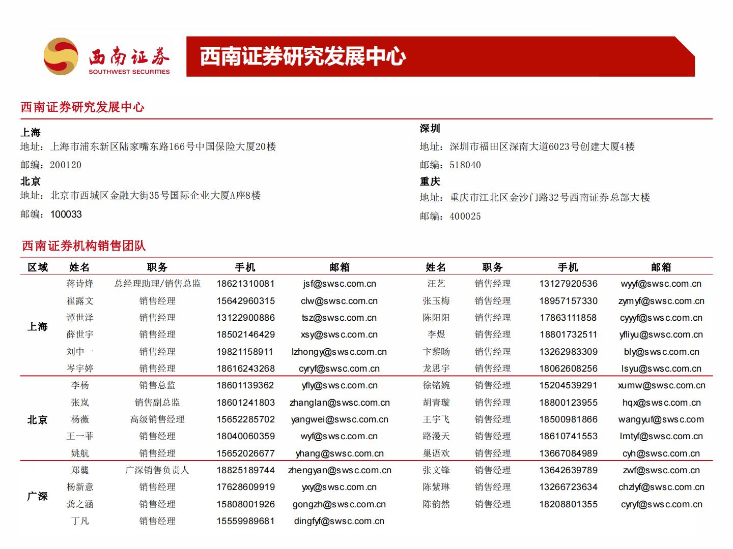Select the section heading 西南证券机构销售团队

coord(84,246)
